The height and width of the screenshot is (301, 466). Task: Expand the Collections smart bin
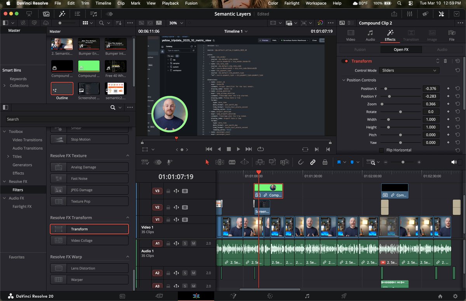(x=5, y=85)
